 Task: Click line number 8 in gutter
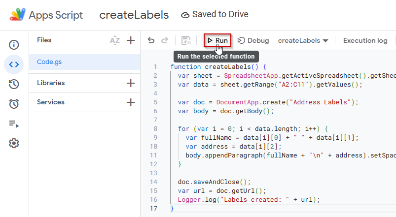[x=155, y=129]
